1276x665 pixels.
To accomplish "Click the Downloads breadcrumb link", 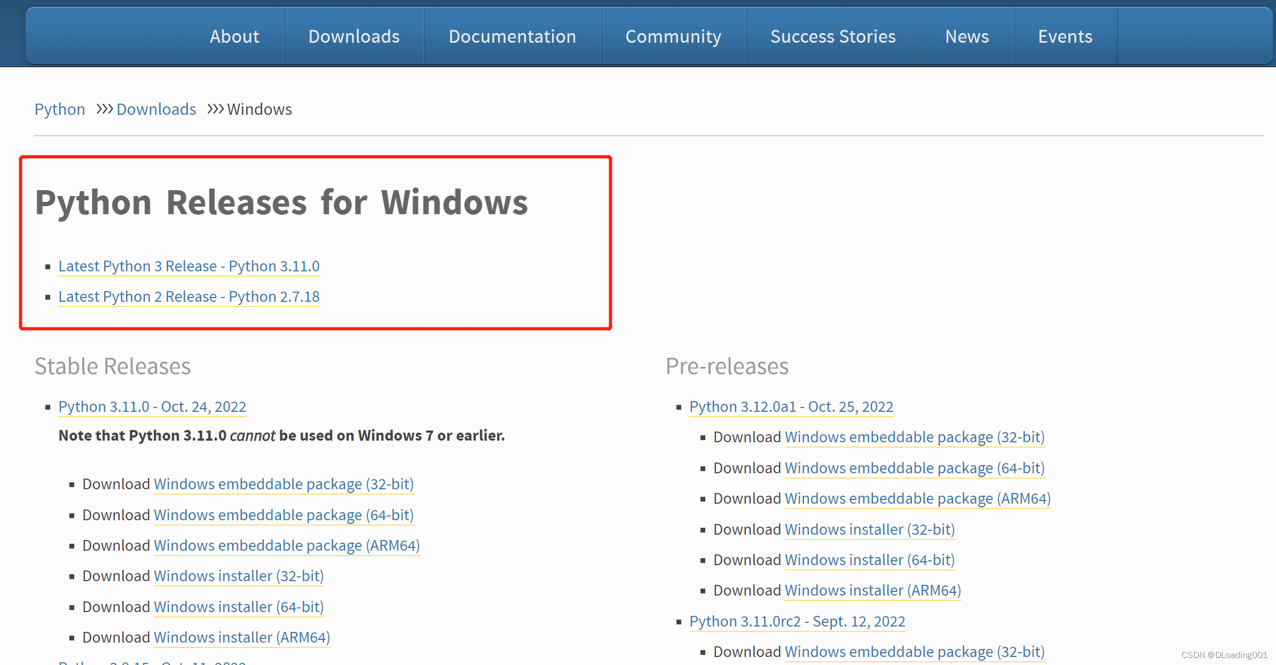I will coord(156,109).
